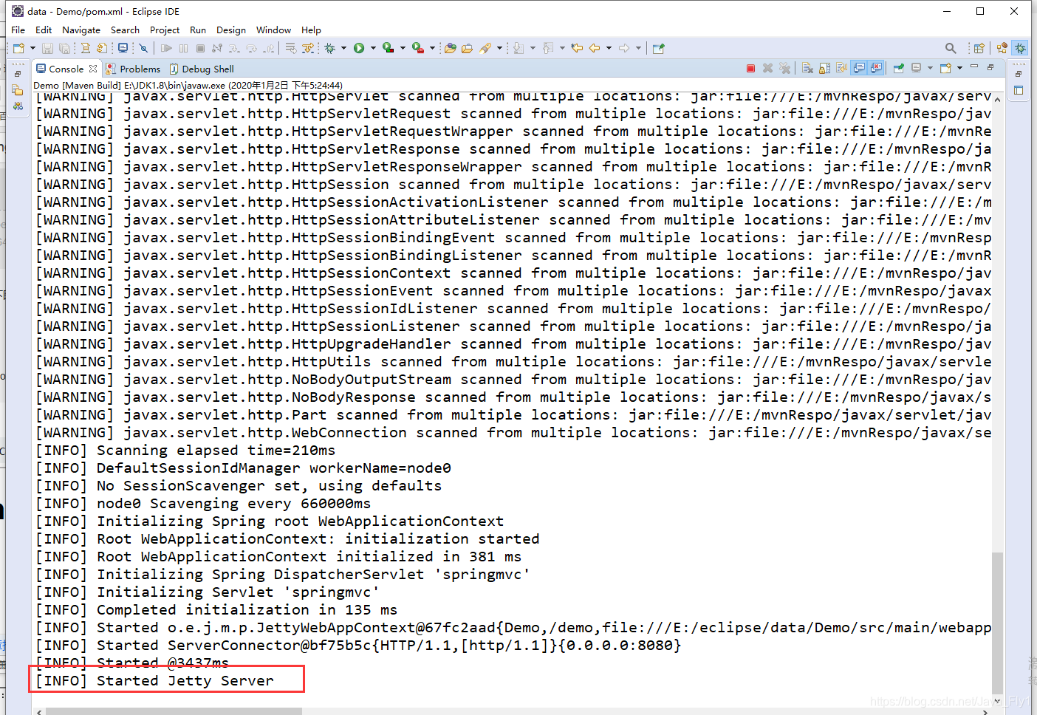Click the Last Edit Location arrow icon
Viewport: 1037px width, 715px height.
[577, 48]
